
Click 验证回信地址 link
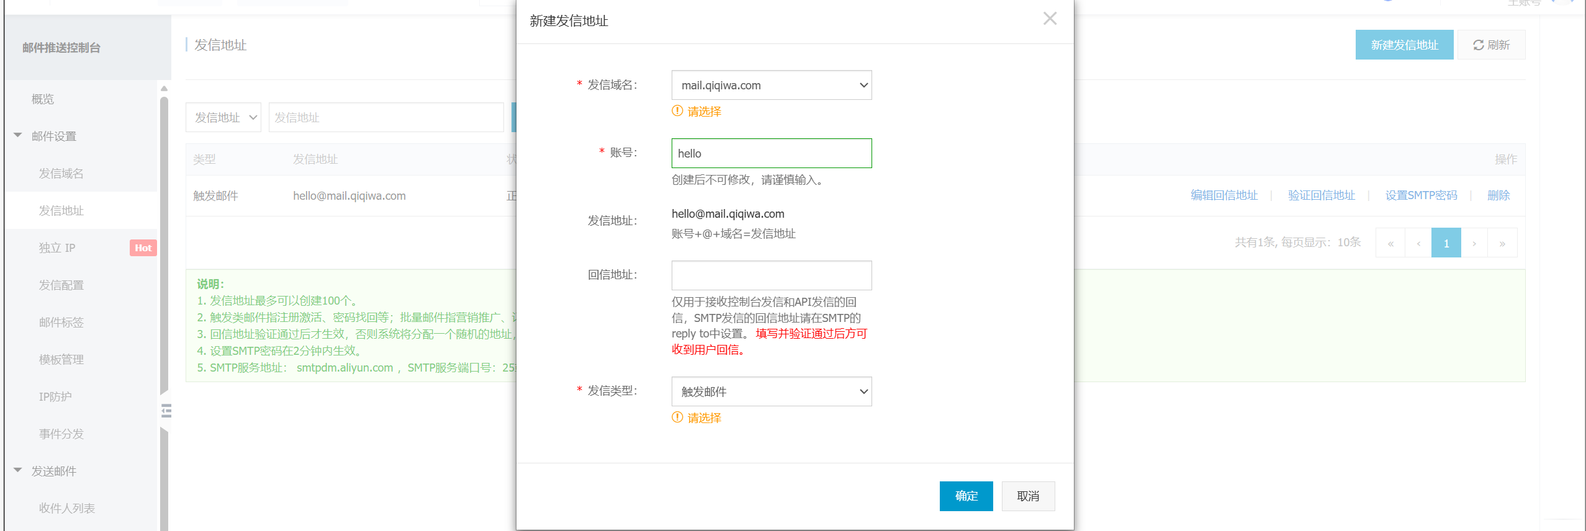[x=1322, y=195]
